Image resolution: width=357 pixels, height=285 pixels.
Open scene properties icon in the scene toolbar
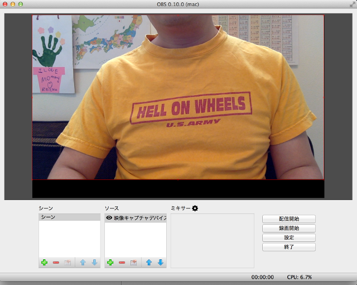[67, 263]
